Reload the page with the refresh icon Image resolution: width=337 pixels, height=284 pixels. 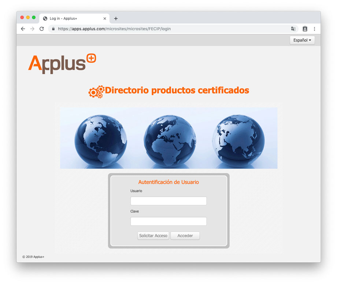(x=42, y=29)
